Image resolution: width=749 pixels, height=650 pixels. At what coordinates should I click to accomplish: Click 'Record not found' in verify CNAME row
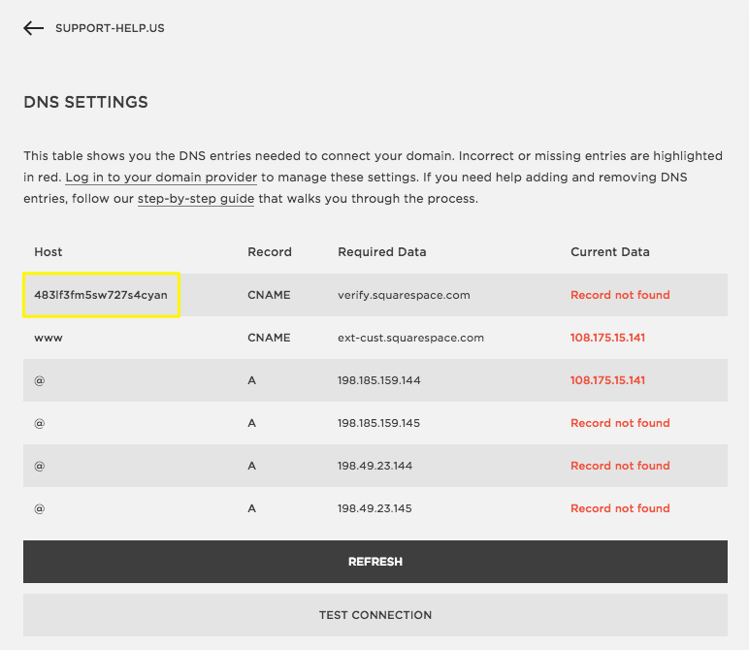pyautogui.click(x=620, y=295)
